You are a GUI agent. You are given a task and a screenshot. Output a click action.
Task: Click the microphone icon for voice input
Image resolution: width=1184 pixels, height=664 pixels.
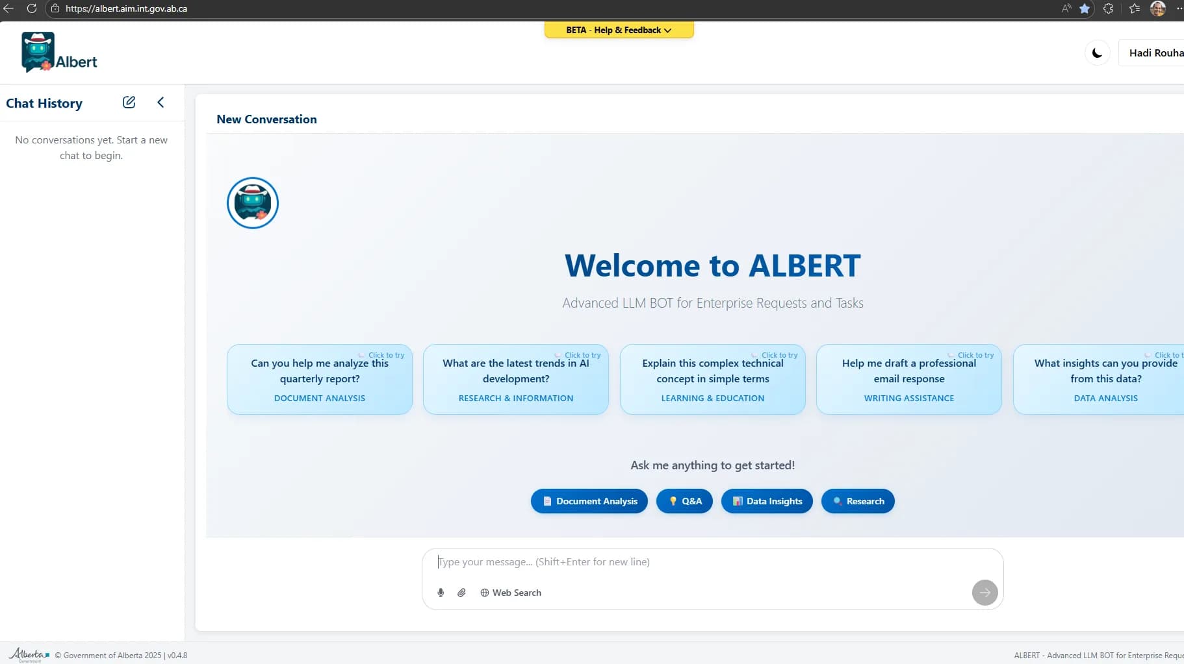pyautogui.click(x=441, y=593)
